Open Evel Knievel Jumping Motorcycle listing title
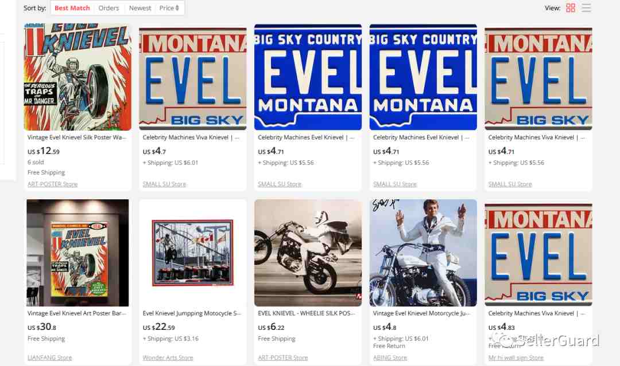 [192, 313]
